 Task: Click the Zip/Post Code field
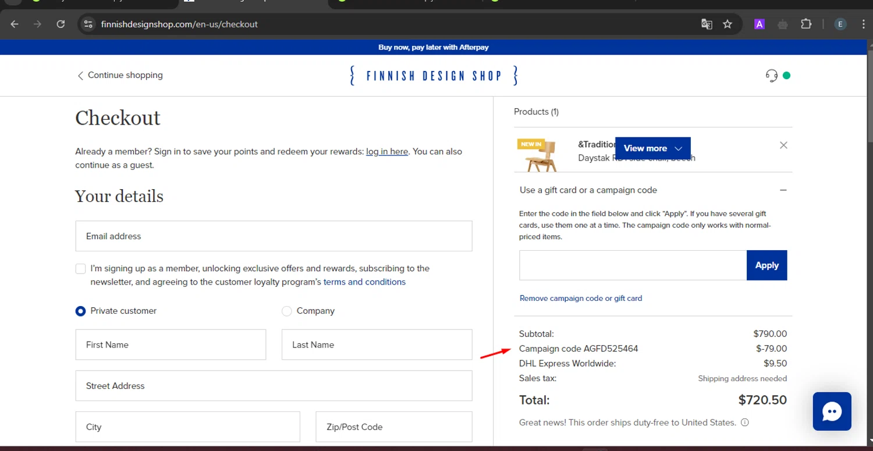pos(394,427)
